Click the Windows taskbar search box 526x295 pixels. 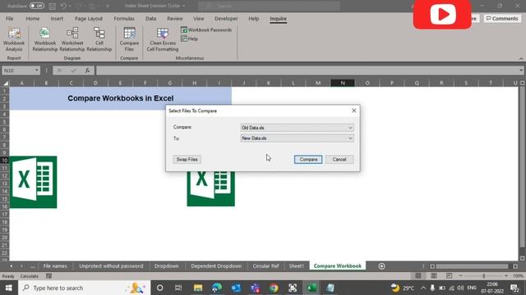84,288
